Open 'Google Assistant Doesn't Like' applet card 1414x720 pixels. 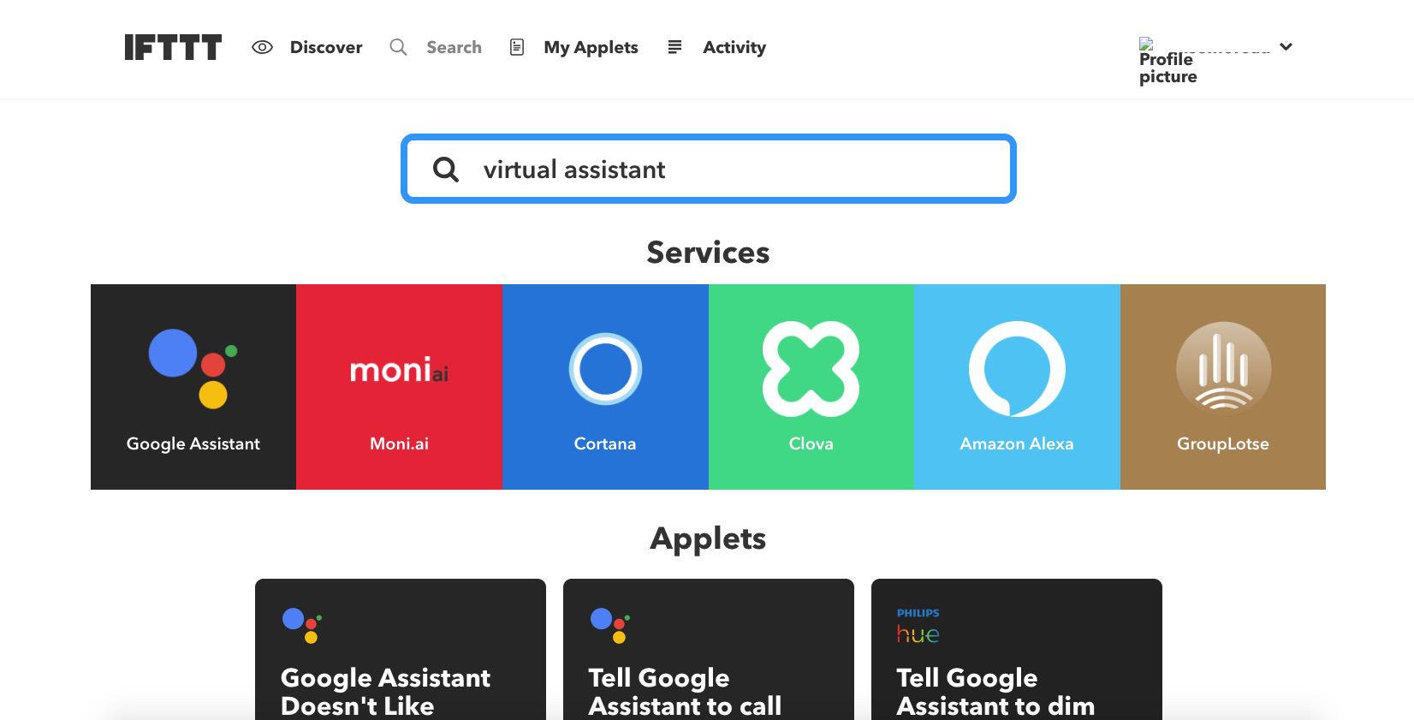(x=401, y=649)
